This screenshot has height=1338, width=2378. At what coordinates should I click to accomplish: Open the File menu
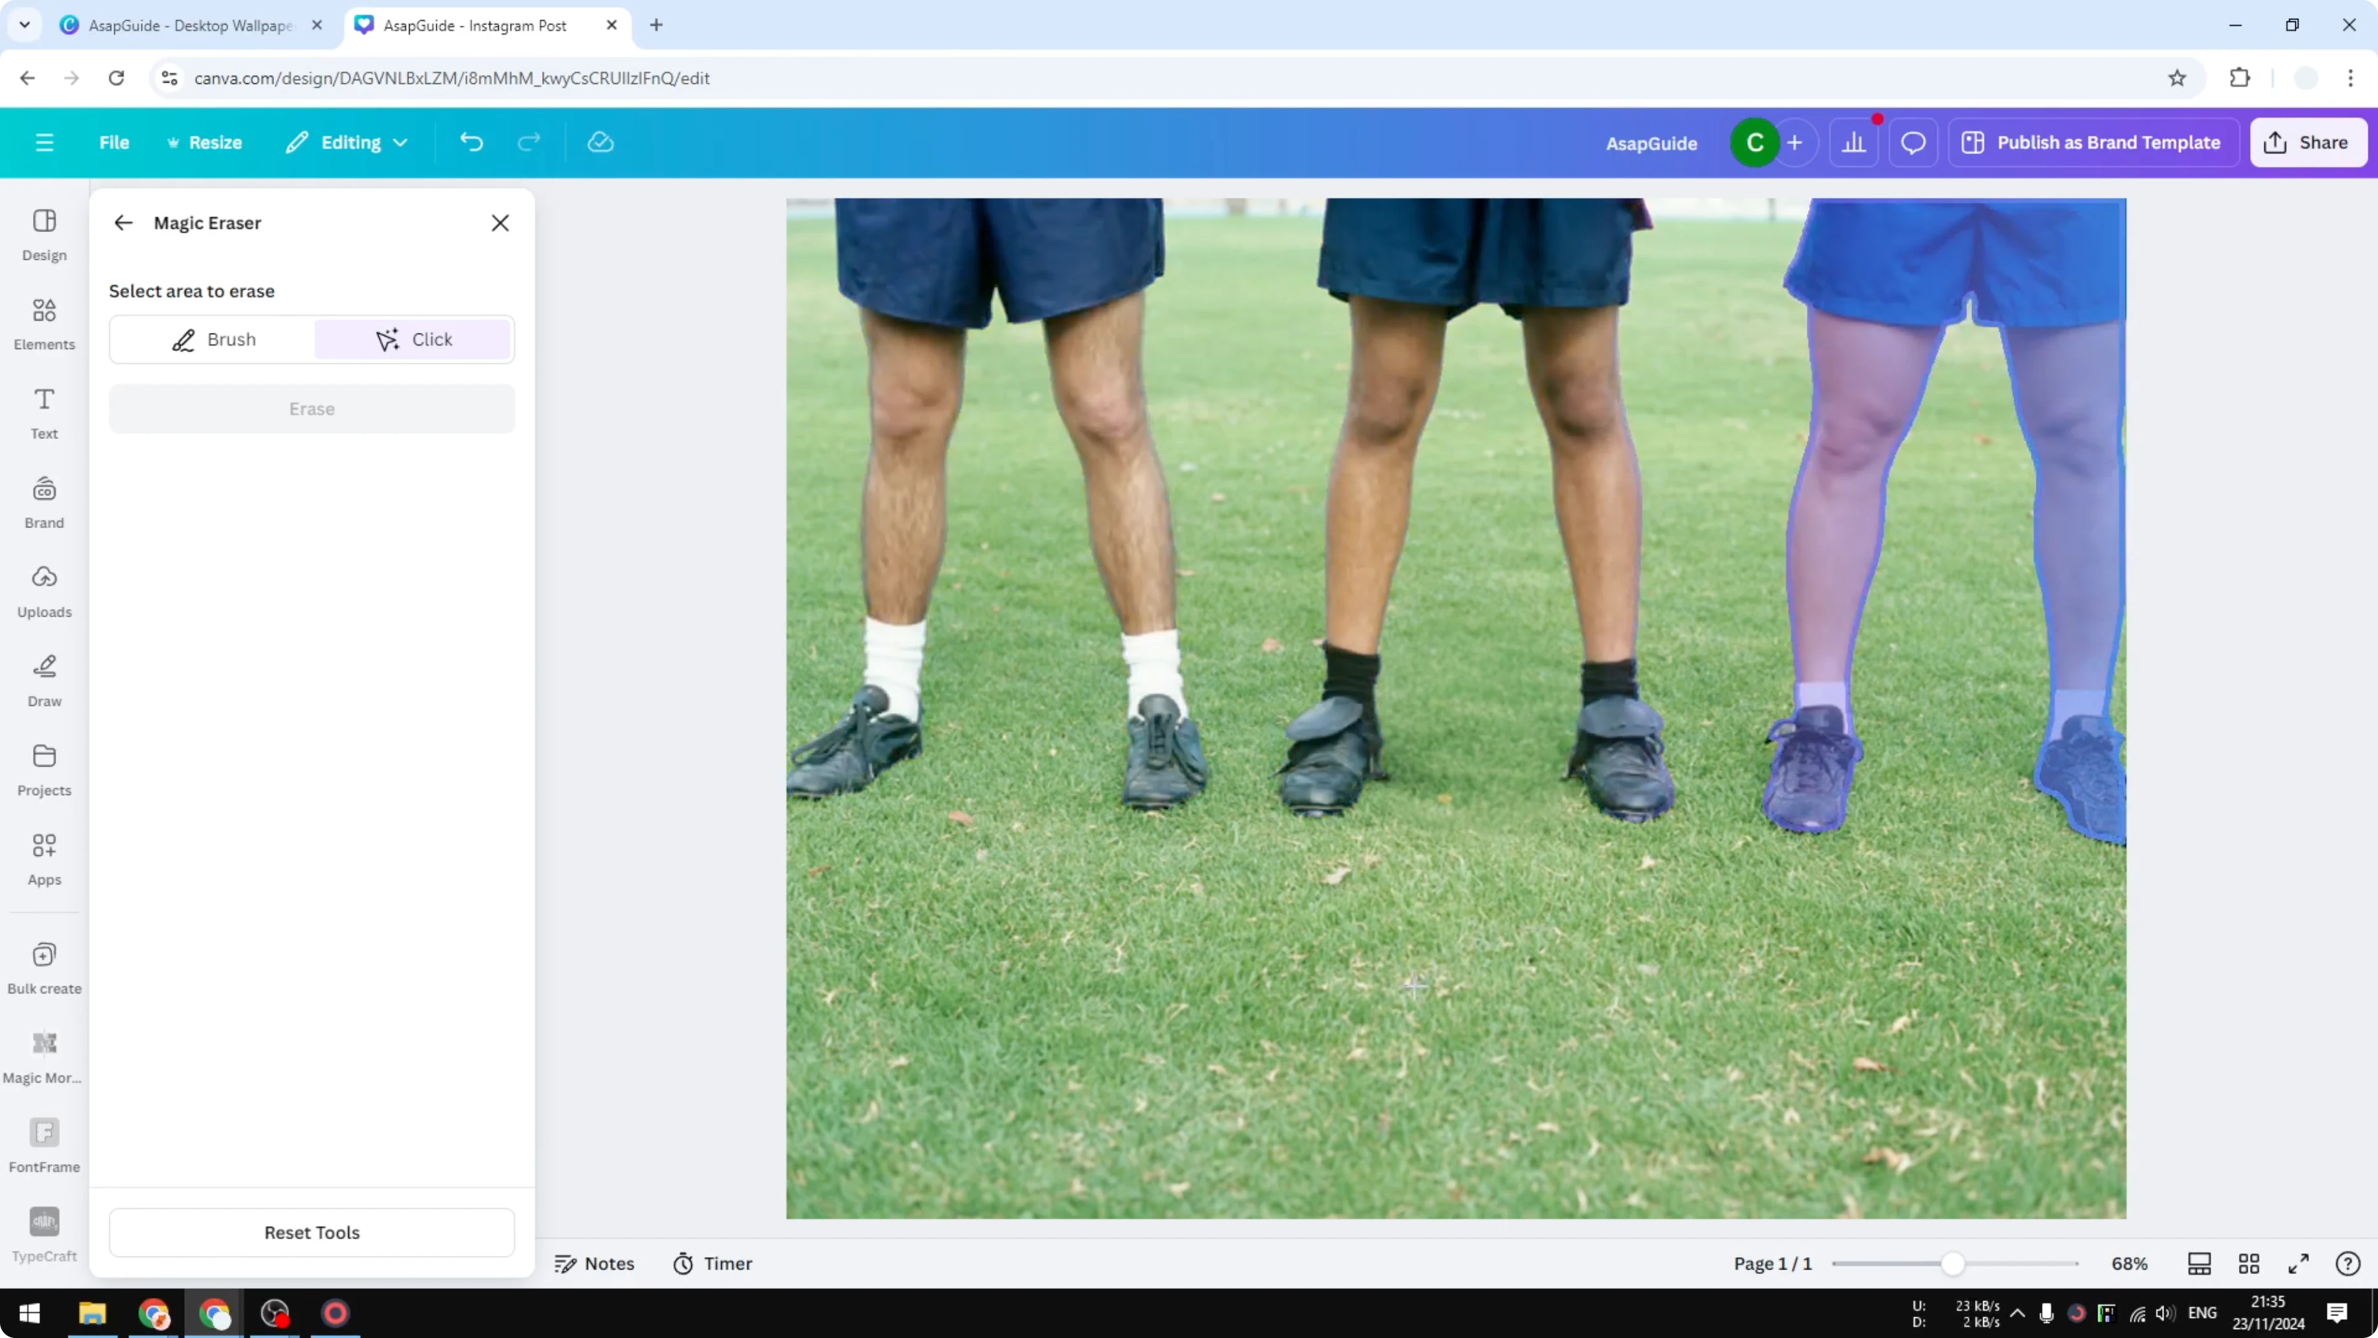click(114, 142)
